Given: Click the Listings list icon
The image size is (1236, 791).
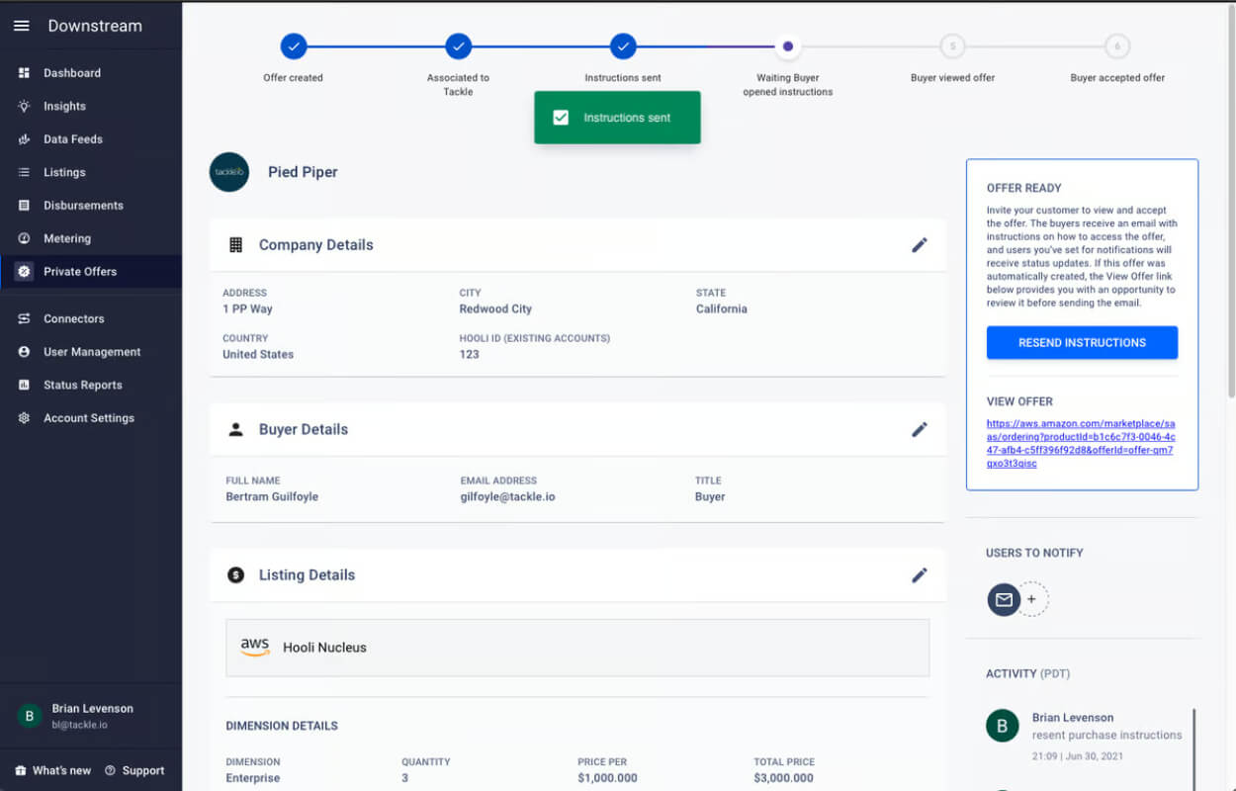Looking at the screenshot, I should click(x=24, y=172).
